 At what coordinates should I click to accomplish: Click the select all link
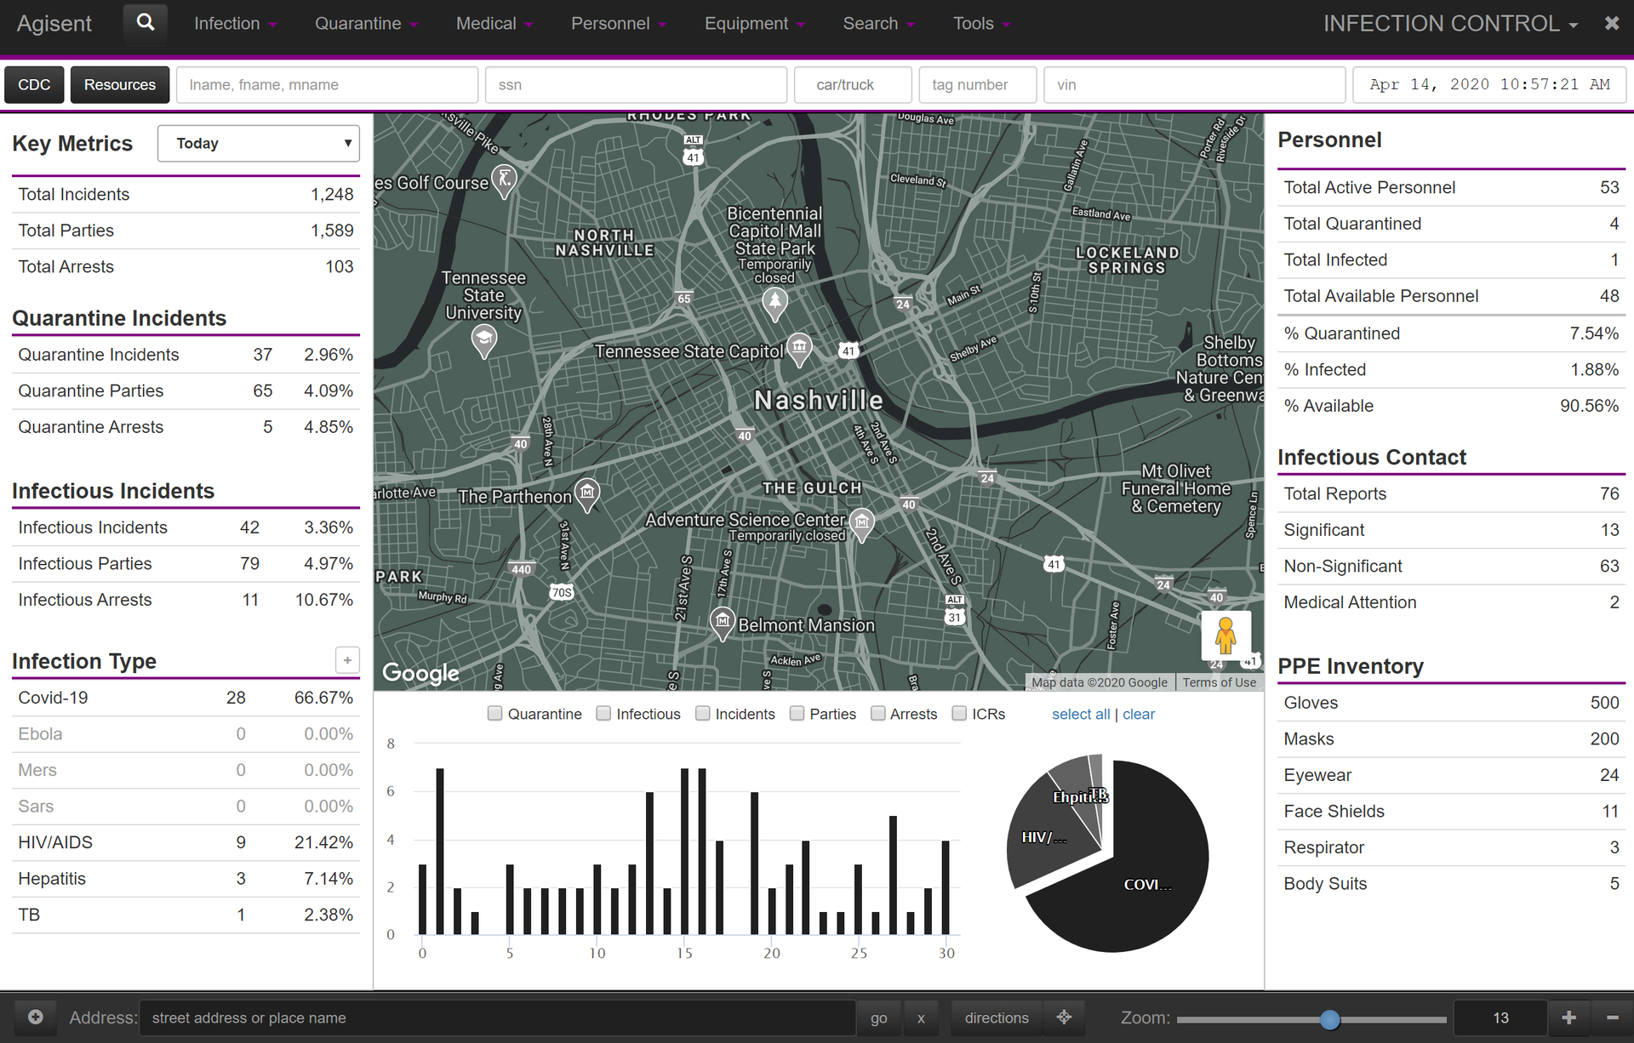point(1080,714)
